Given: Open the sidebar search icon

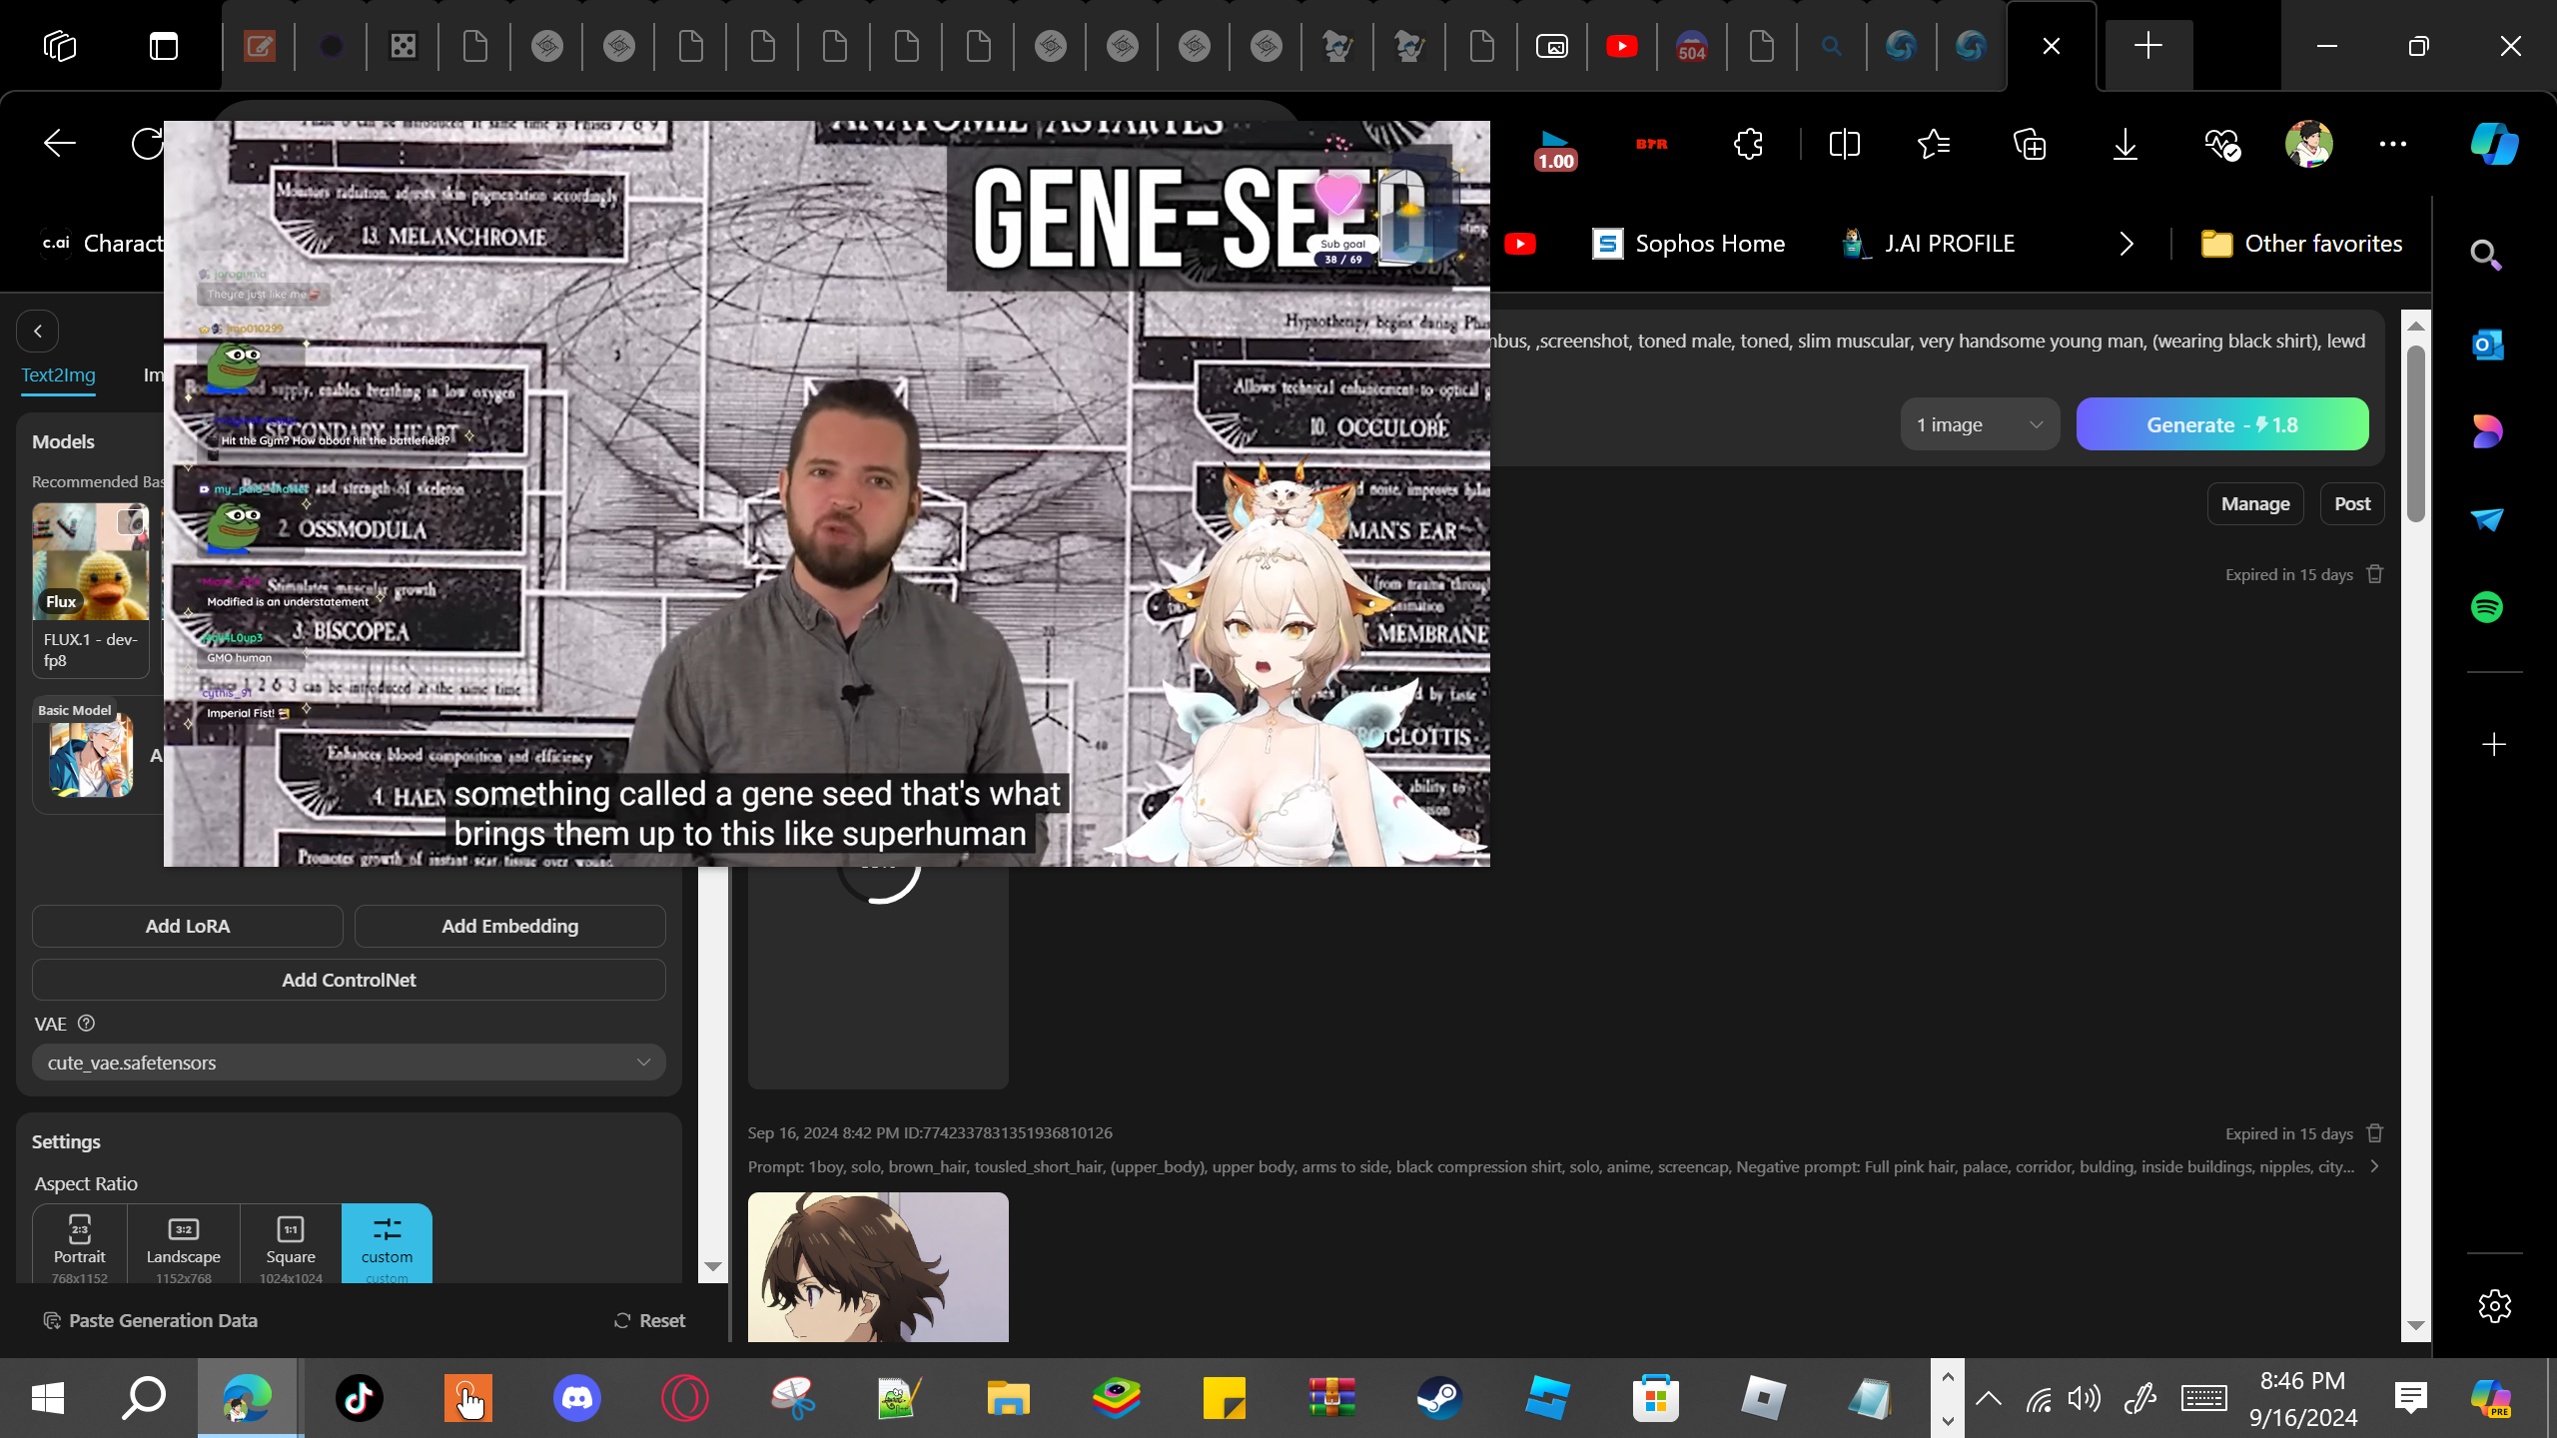Looking at the screenshot, I should tap(2486, 256).
